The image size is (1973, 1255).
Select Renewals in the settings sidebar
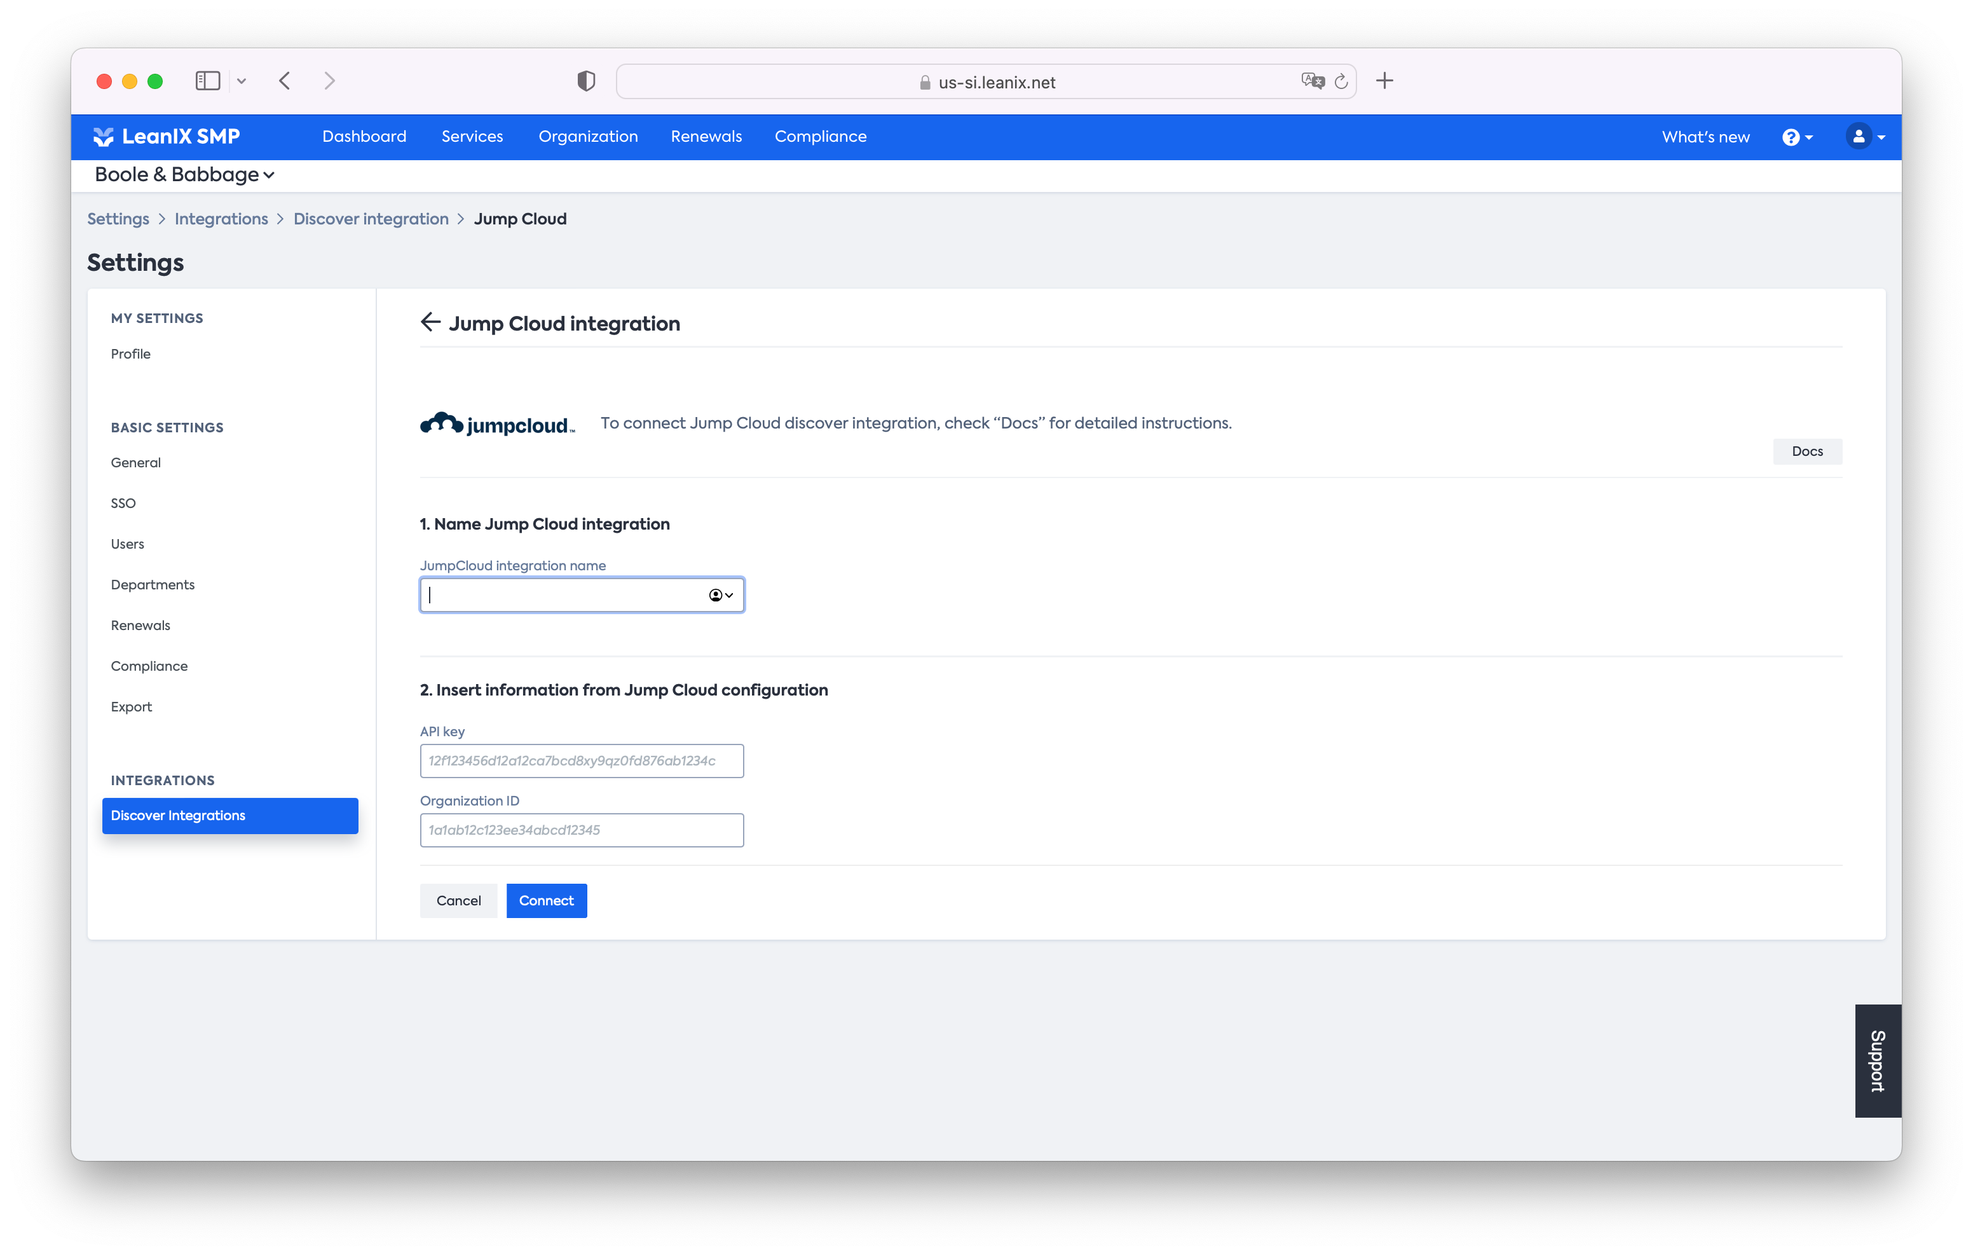tap(140, 626)
